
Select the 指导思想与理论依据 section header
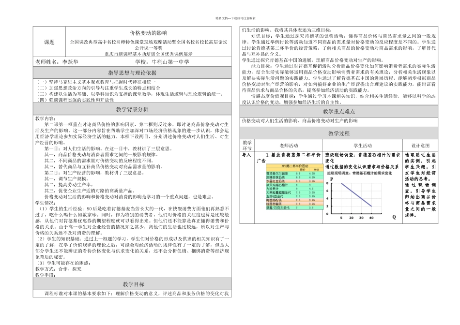pyautogui.click(x=132, y=73)
